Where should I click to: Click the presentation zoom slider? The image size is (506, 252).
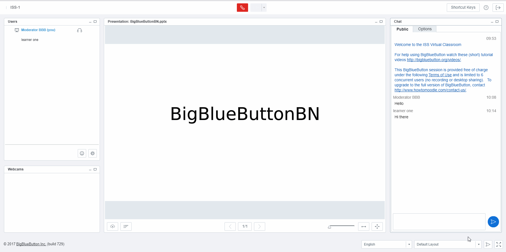tap(341, 226)
